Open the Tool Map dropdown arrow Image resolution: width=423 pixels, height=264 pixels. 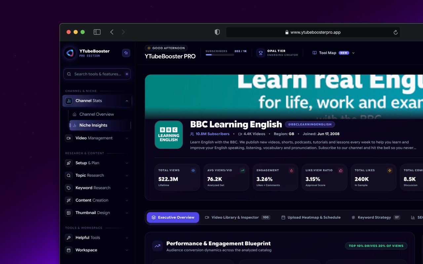coord(353,53)
